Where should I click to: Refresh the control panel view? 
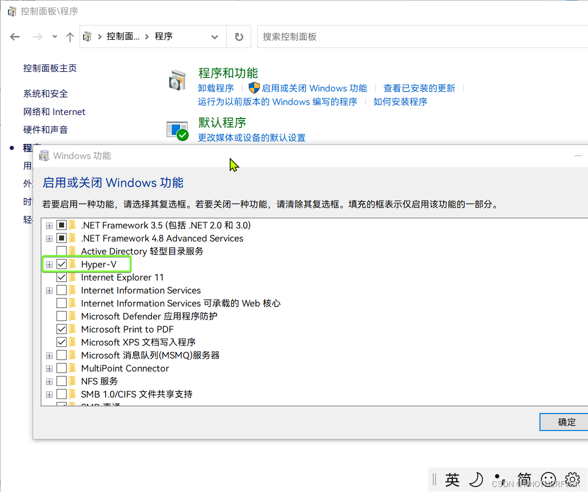pyautogui.click(x=239, y=36)
